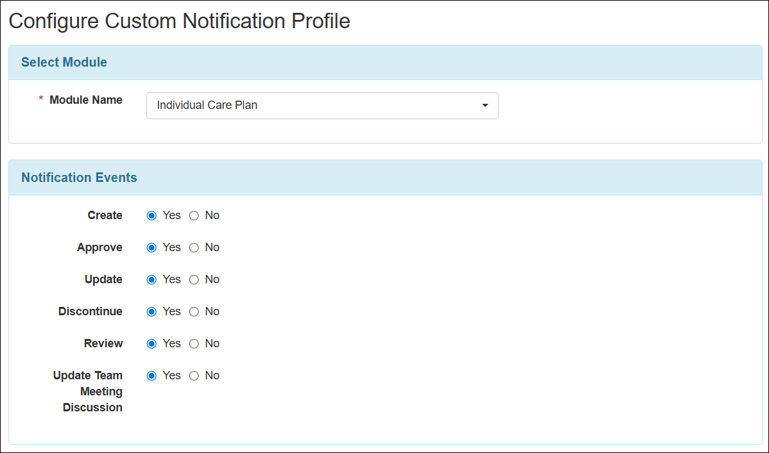Select No for Approve event
The width and height of the screenshot is (769, 453).
coord(194,248)
